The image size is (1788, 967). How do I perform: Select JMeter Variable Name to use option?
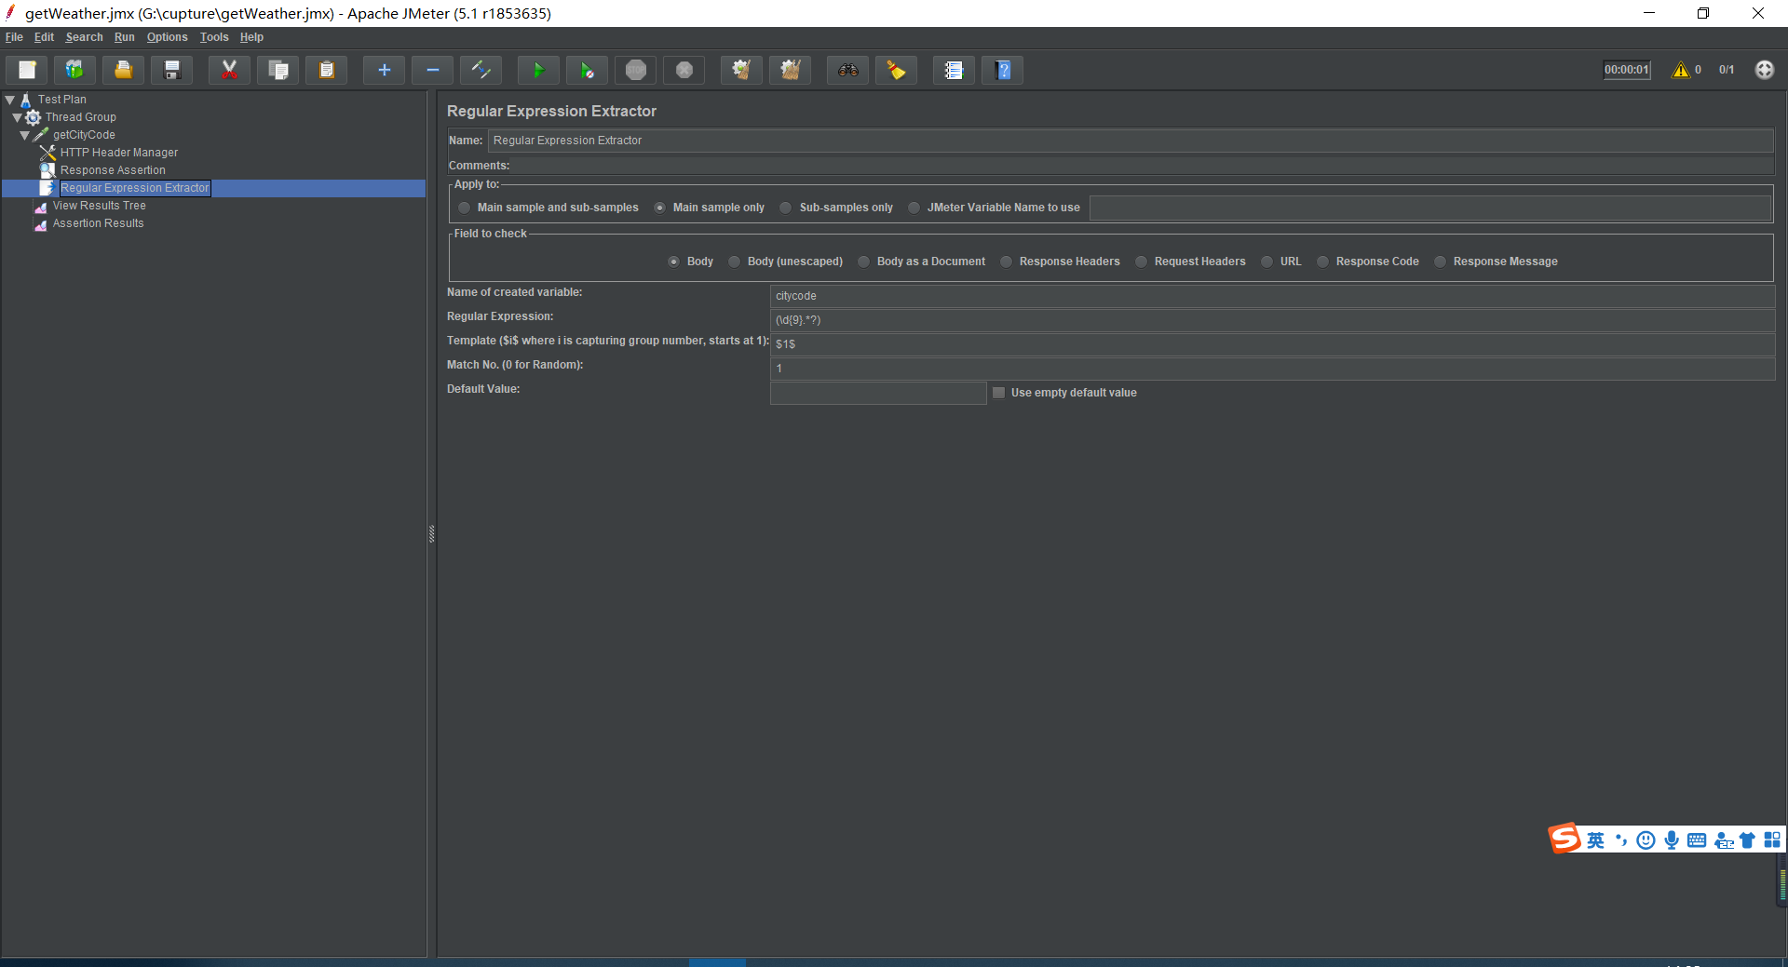pyautogui.click(x=995, y=208)
